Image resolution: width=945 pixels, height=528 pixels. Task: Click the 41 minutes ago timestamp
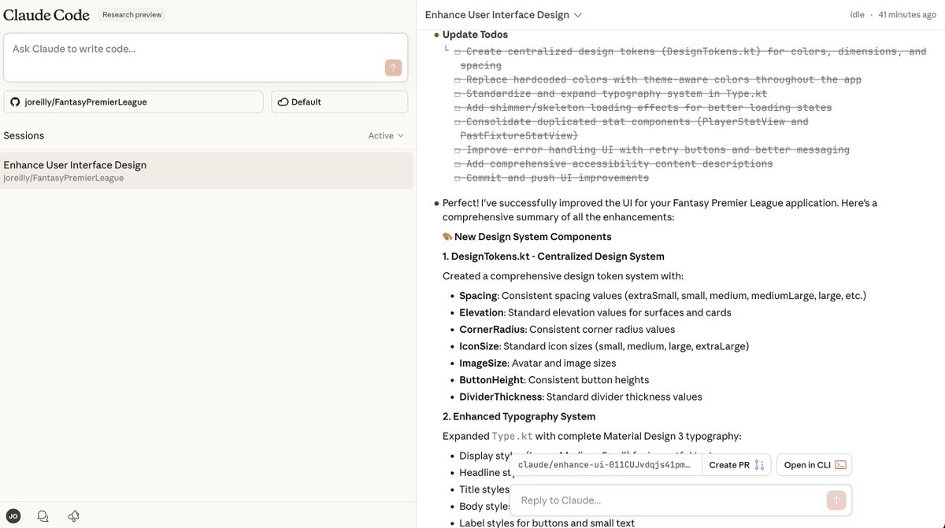point(907,15)
